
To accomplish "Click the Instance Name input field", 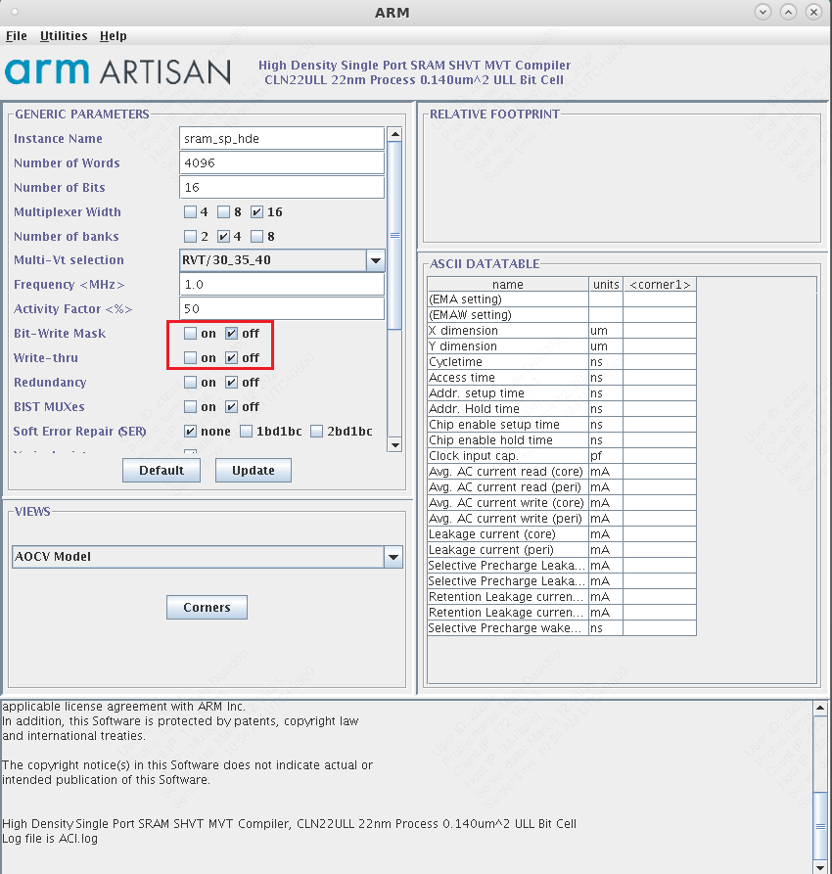I will point(282,139).
